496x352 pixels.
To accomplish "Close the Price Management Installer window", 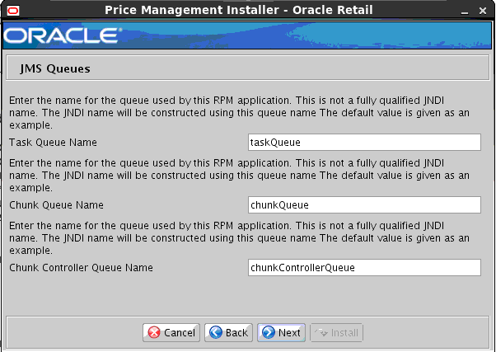I will (x=483, y=11).
